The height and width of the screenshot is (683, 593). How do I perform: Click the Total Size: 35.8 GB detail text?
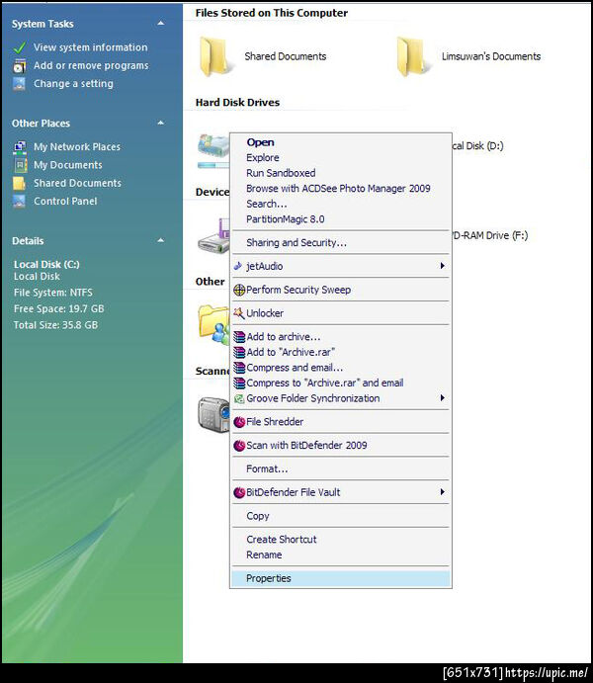point(55,325)
